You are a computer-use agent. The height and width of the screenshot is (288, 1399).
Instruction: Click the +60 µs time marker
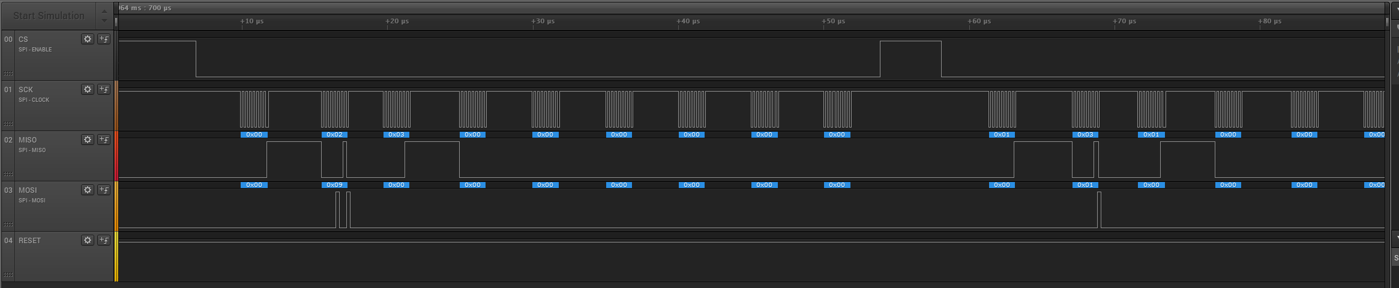click(979, 21)
